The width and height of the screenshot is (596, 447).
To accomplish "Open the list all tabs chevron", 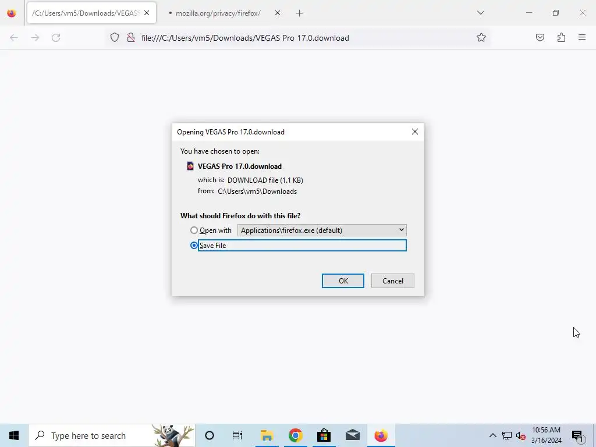I will (480, 13).
